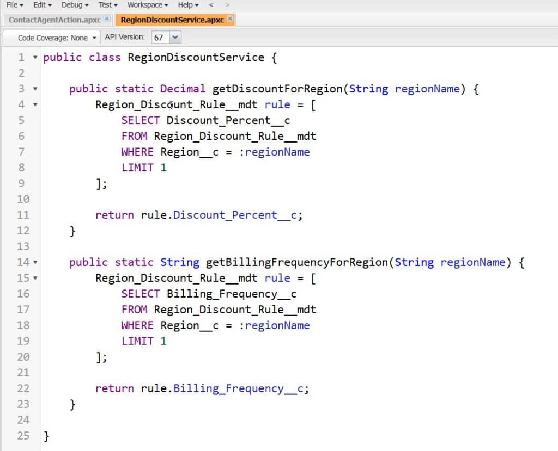The height and width of the screenshot is (451, 558).
Task: Collapse getBillingFrequencyForRegion fold arrow line 14
Action: pyautogui.click(x=35, y=262)
